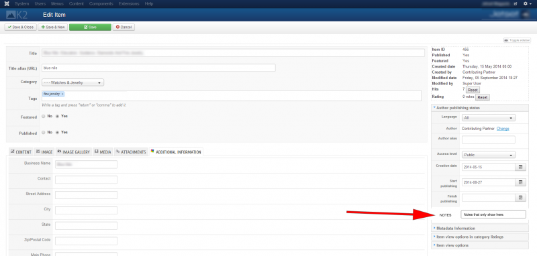Open the Help menu

pyautogui.click(x=148, y=4)
